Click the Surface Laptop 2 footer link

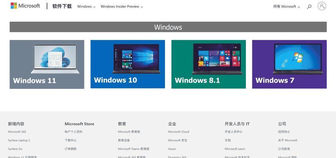pos(19,140)
